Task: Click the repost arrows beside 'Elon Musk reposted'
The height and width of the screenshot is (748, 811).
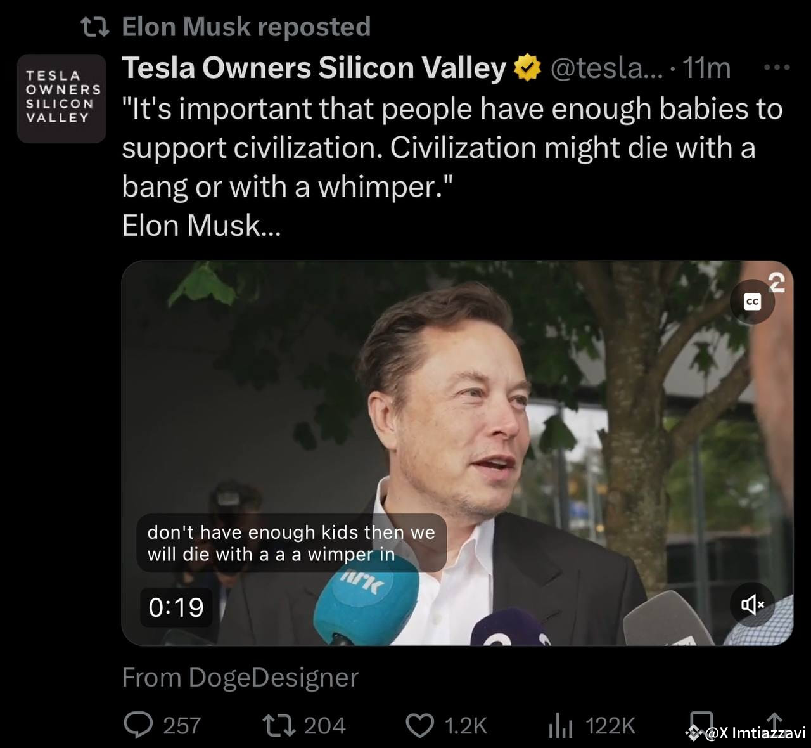Action: pyautogui.click(x=94, y=27)
